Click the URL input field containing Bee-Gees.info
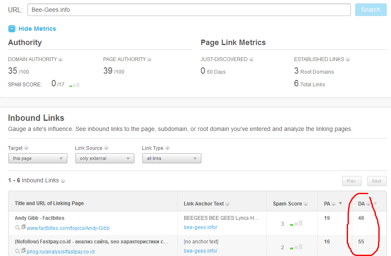The height and width of the screenshot is (256, 391). click(189, 10)
